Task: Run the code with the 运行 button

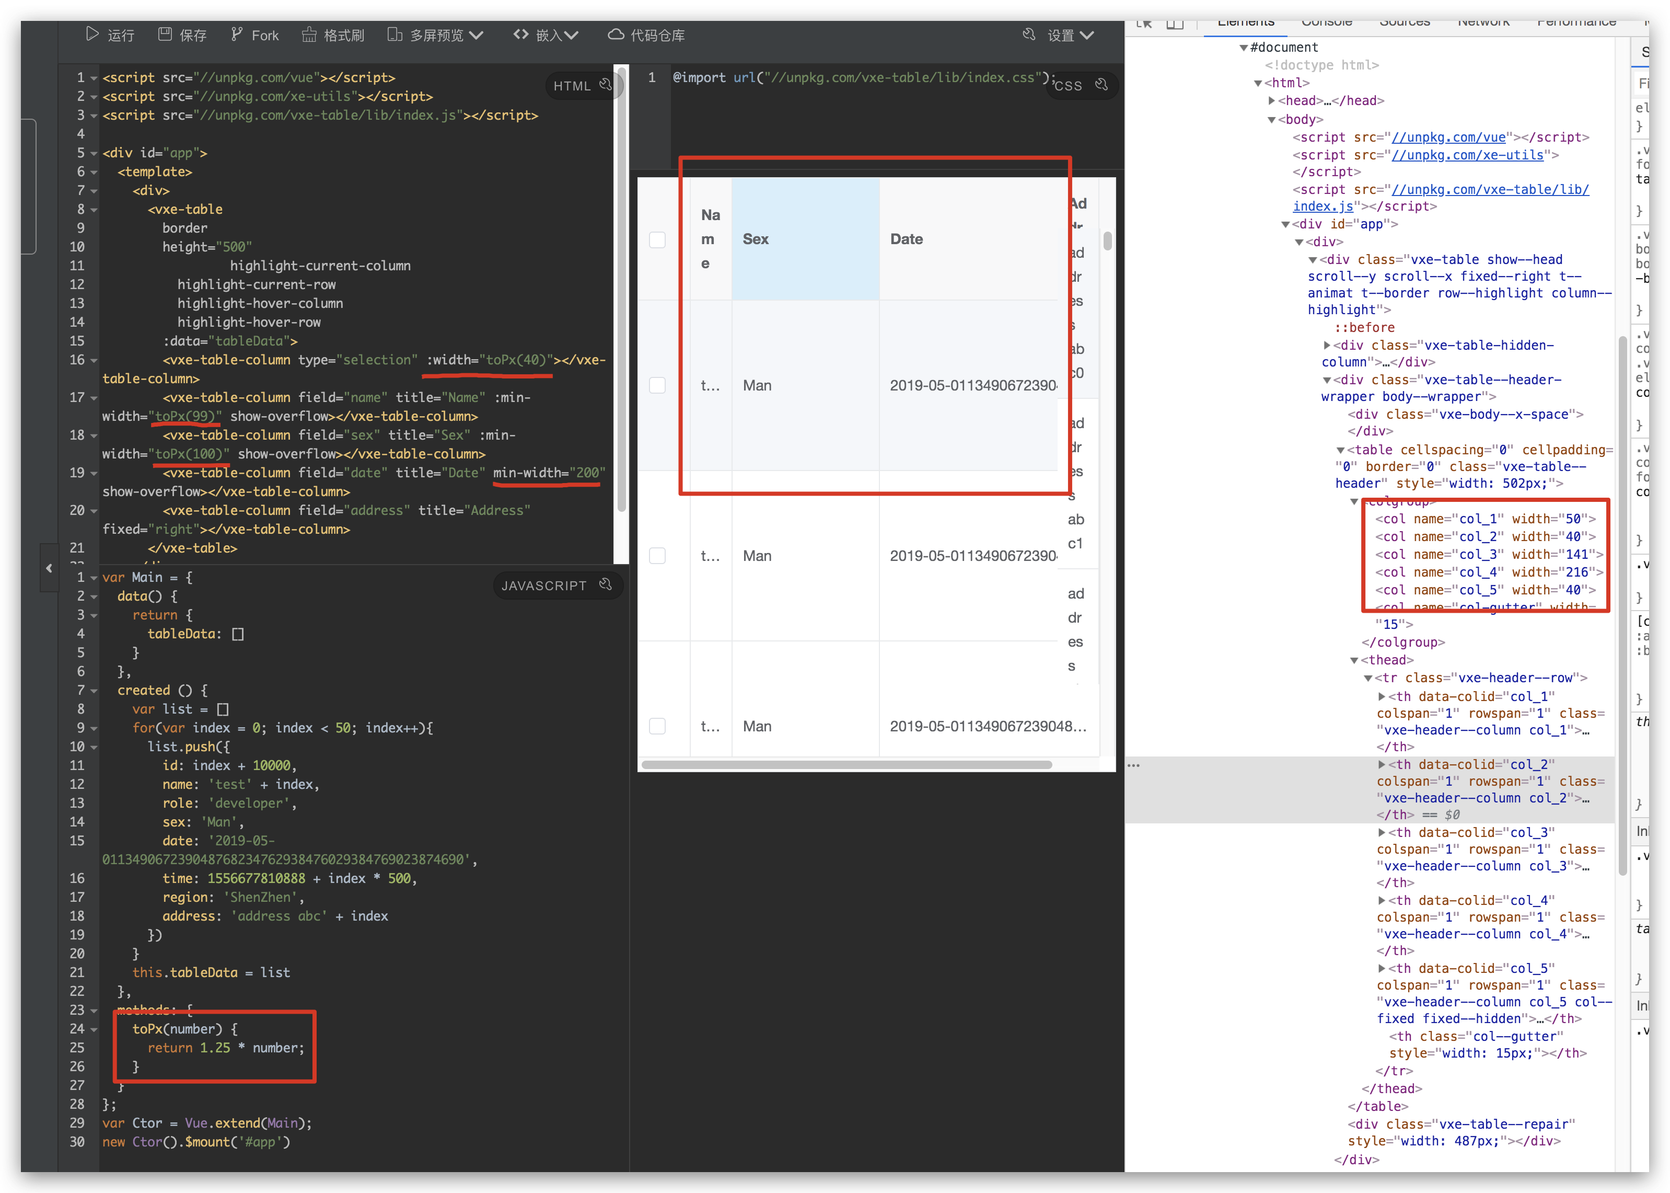Action: 110,35
